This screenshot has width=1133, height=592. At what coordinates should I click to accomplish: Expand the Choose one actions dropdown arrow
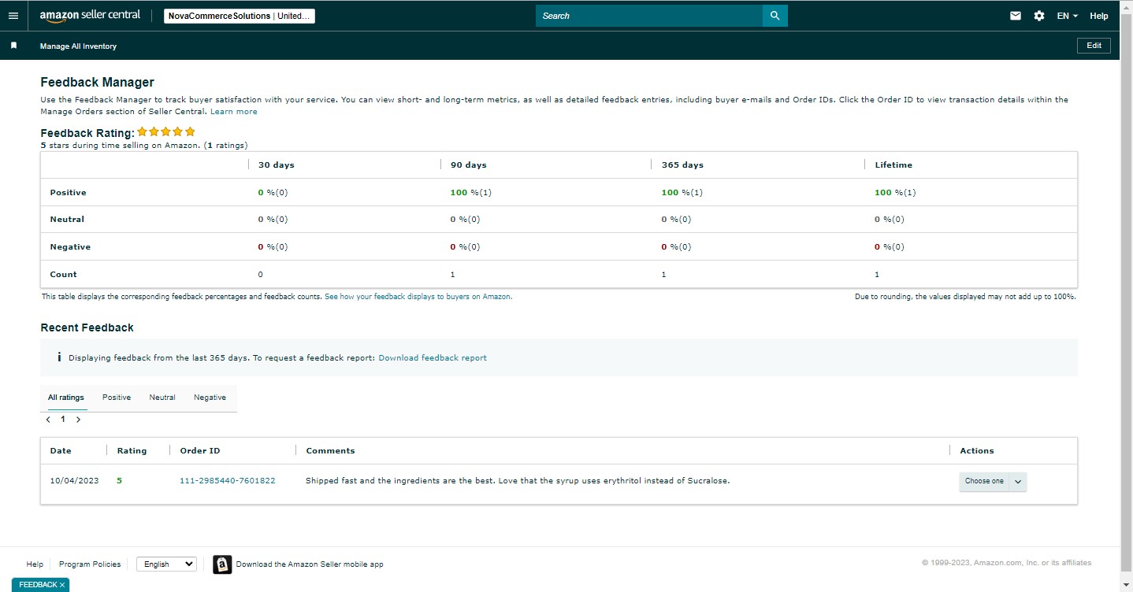(x=1018, y=481)
